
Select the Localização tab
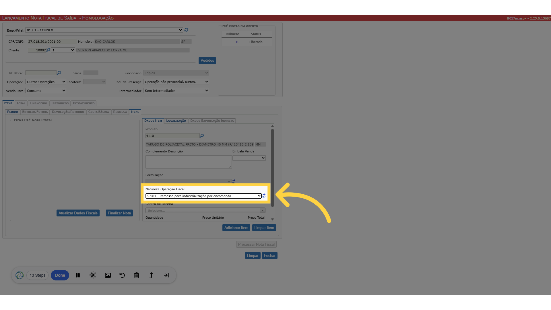[176, 121]
